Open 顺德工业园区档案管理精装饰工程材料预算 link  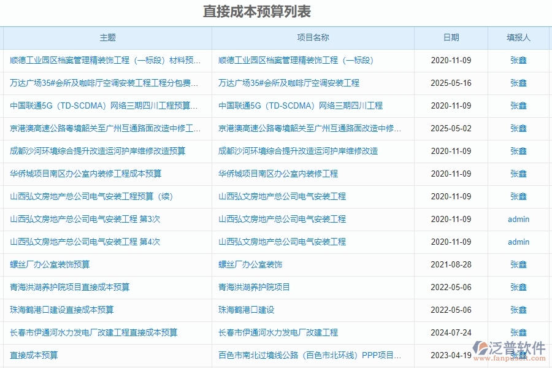pos(104,60)
